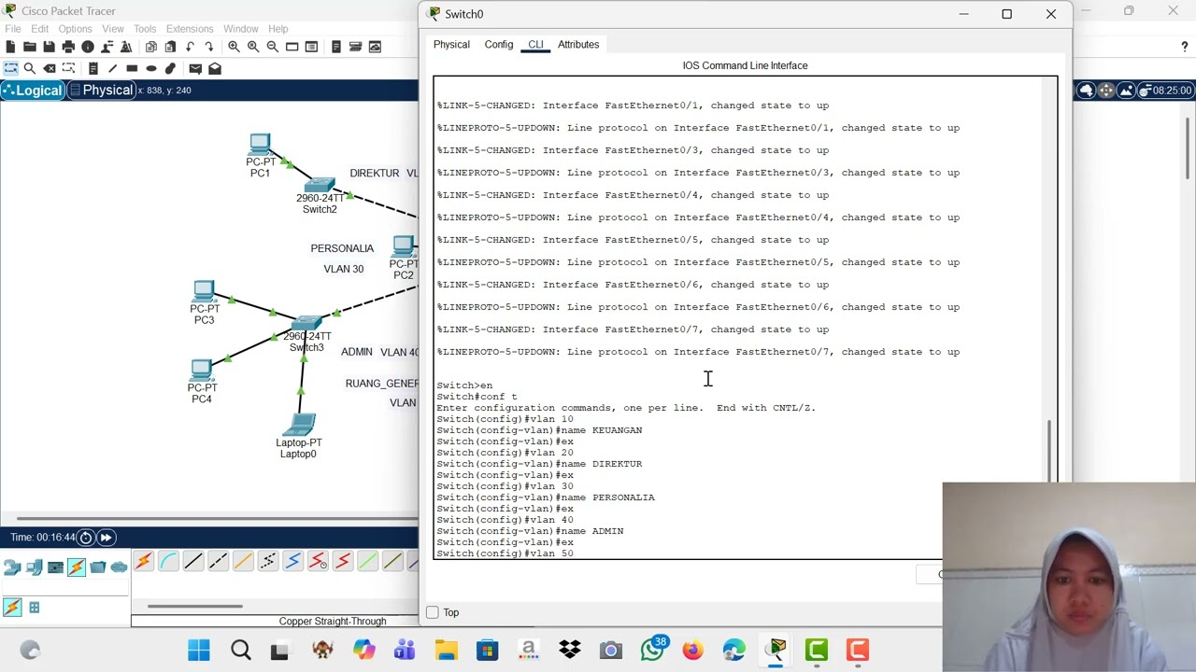Click the Zoom In magnifier icon
The height and width of the screenshot is (672, 1196).
click(x=234, y=47)
